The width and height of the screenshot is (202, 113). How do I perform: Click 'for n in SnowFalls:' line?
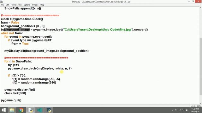[x=18, y=62]
